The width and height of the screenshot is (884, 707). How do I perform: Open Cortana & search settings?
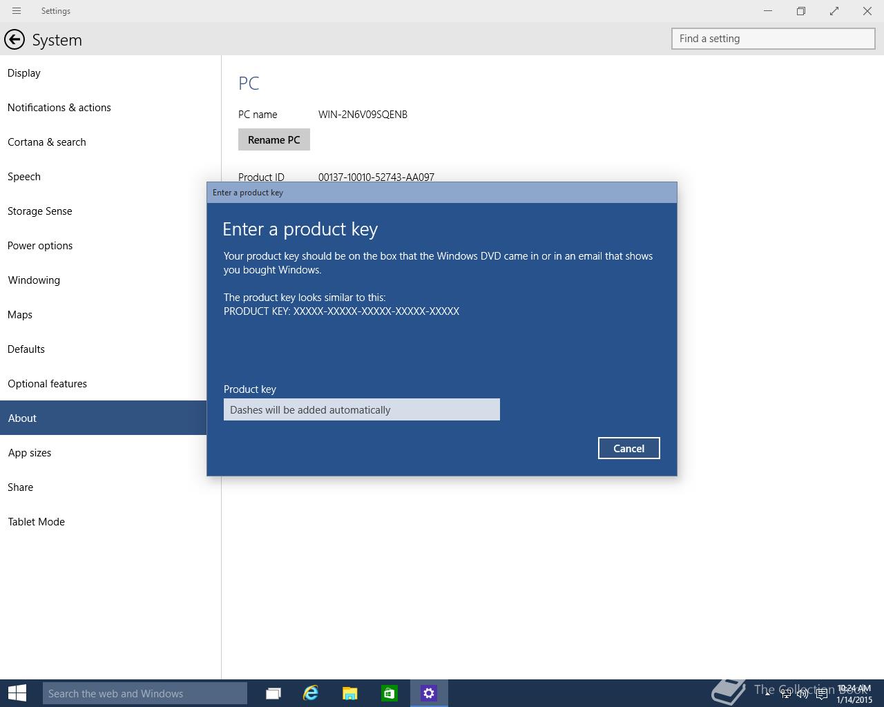tap(110, 142)
